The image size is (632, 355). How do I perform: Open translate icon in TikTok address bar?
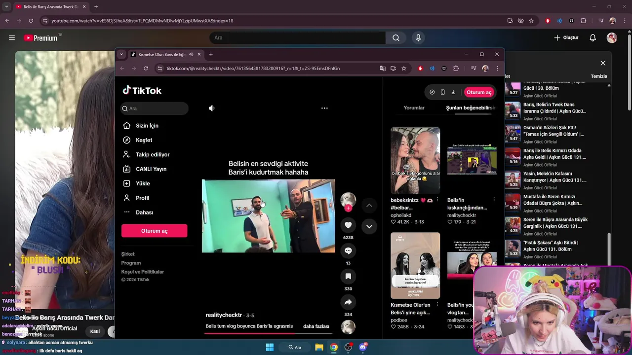tap(382, 69)
